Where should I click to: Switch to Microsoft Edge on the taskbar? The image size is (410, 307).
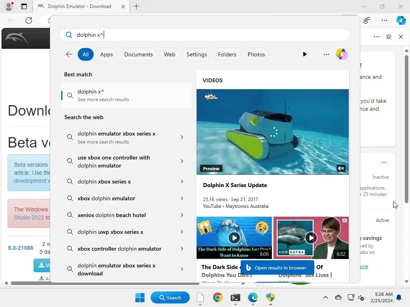point(253,297)
